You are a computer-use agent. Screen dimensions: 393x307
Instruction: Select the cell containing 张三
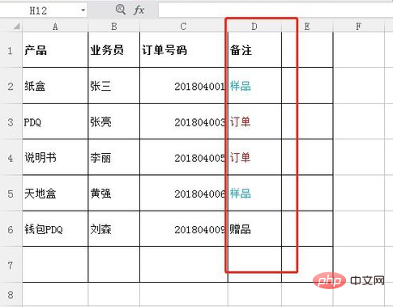point(114,86)
